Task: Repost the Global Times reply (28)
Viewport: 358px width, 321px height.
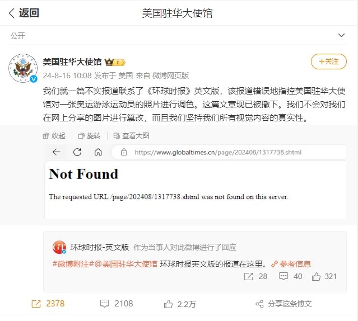Action: tap(255, 276)
